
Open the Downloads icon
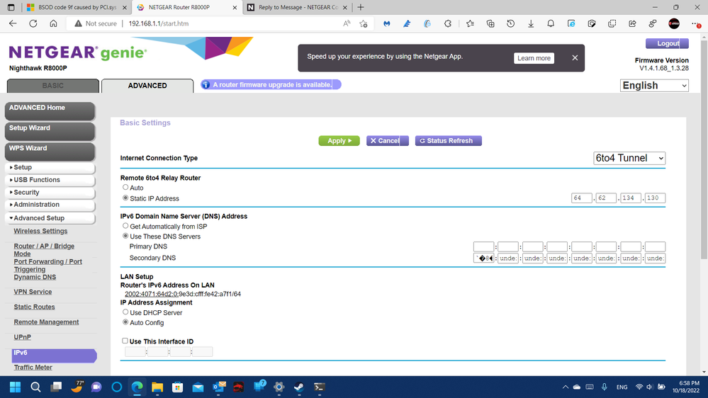(x=531, y=23)
